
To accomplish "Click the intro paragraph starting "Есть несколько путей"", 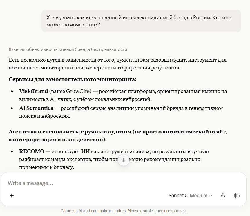I will pos(118,64).
